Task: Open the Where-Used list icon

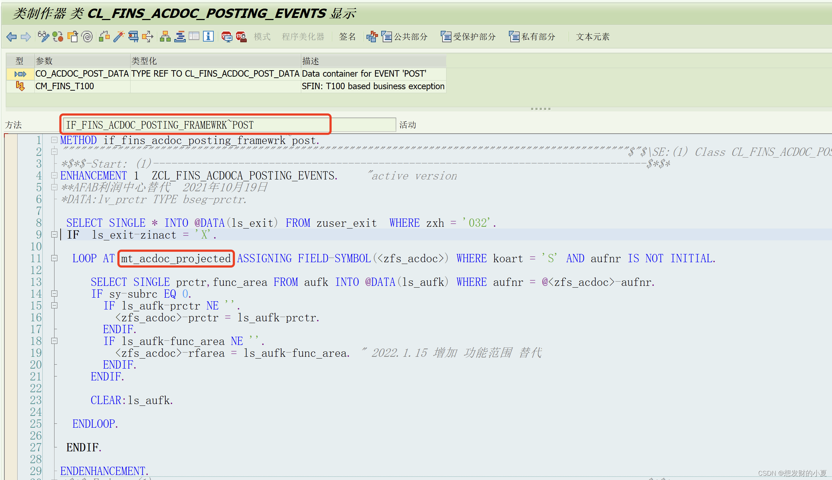Action: [148, 37]
